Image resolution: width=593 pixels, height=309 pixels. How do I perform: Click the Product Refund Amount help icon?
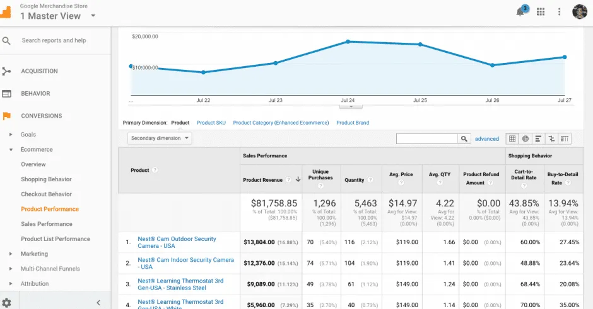[x=490, y=183]
